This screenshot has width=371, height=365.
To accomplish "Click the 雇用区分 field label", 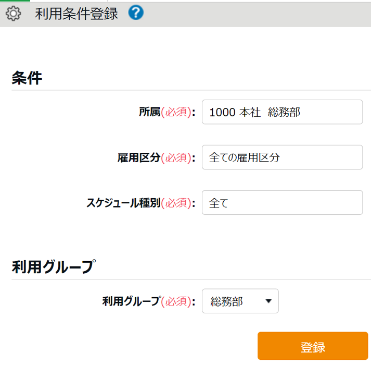I will [x=139, y=157].
